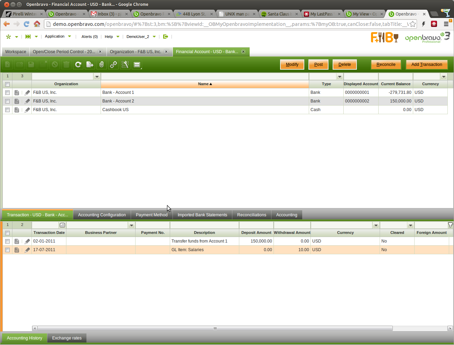Open form view icon for 17-07-2011 transaction
This screenshot has height=345, width=454.
[17, 250]
